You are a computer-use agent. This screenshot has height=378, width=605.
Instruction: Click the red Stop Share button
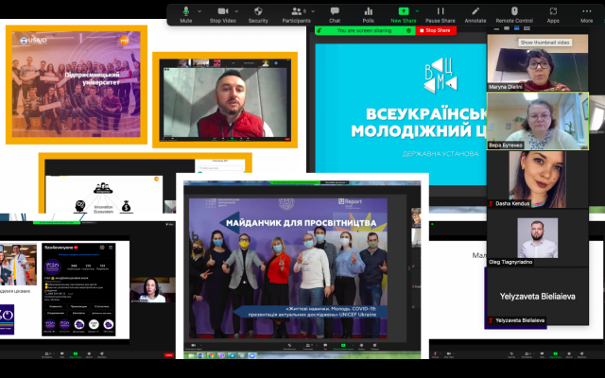point(436,30)
